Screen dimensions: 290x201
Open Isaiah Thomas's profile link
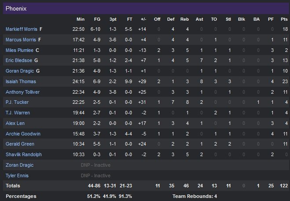coord(21,81)
